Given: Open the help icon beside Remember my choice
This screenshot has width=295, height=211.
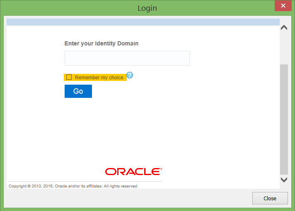Looking at the screenshot, I should click(130, 75).
